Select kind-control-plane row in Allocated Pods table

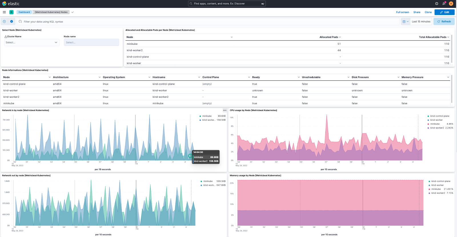click(288, 57)
